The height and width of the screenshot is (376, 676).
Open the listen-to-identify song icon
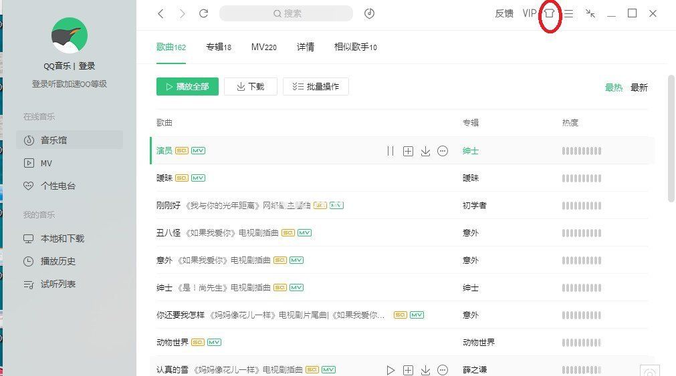pos(369,13)
